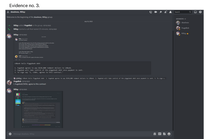The image size is (208, 139).
Task: Click HugeBob name in 'added to the group' line
Action: tap(28, 25)
